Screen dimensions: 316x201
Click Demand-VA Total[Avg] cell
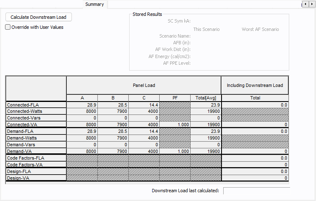206,151
